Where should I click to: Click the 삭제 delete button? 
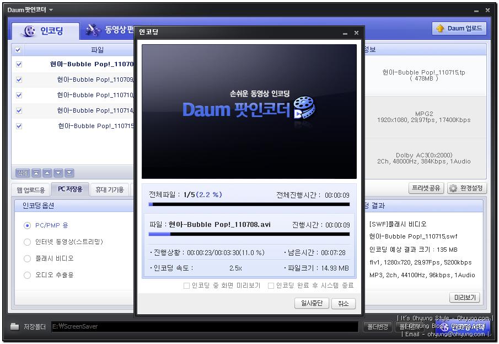click(x=23, y=173)
